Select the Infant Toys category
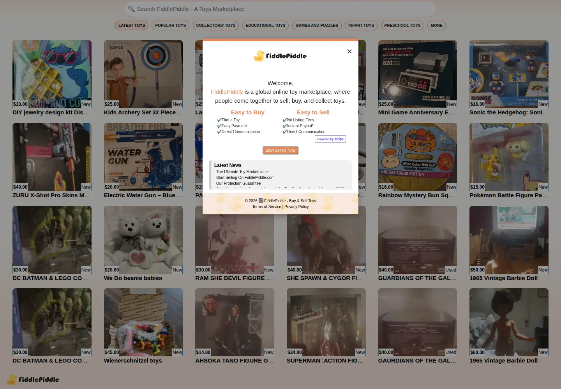This screenshot has height=389, width=561. (x=361, y=26)
